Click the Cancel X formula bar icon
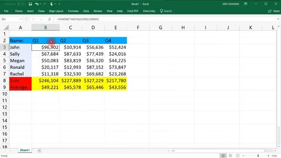This screenshot has height=158, width=281. point(33,19)
